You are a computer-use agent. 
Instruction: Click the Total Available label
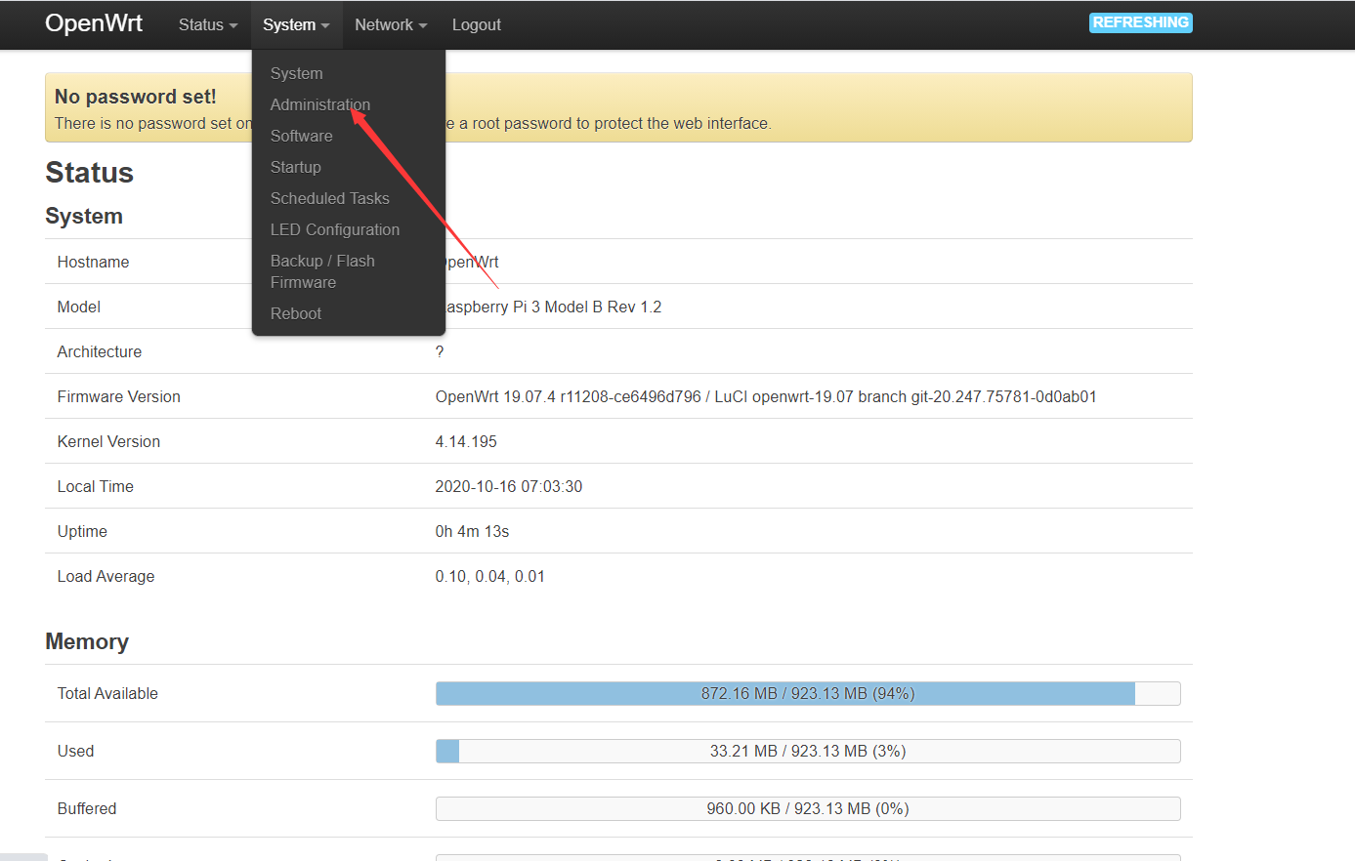point(107,693)
